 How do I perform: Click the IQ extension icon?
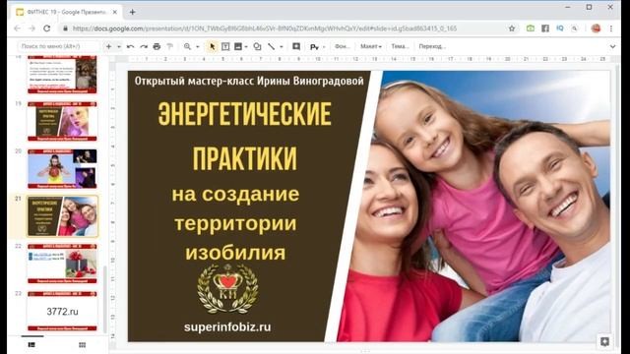[x=560, y=29]
